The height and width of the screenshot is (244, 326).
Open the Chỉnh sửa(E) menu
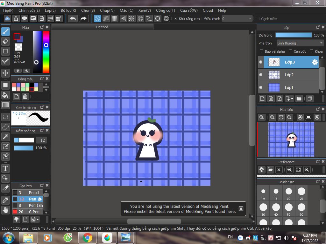29,10
